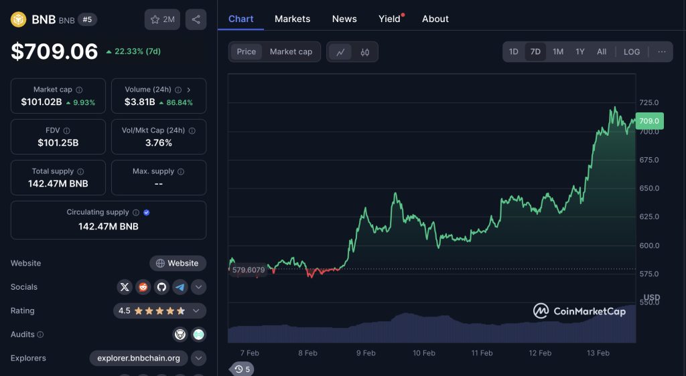
Task: Click the 22.33% (7d) change text
Action: click(x=137, y=52)
